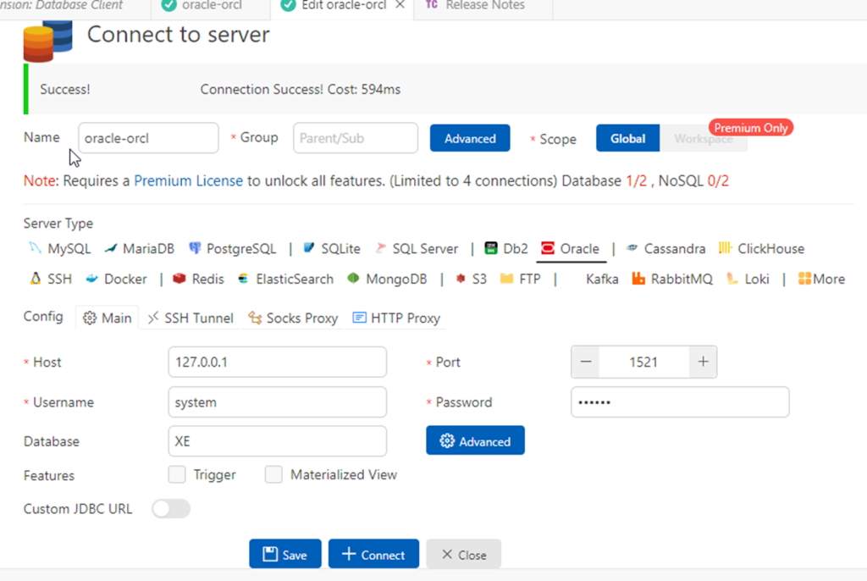
Task: Switch to the SSH Tunnel config tab
Action: point(191,318)
